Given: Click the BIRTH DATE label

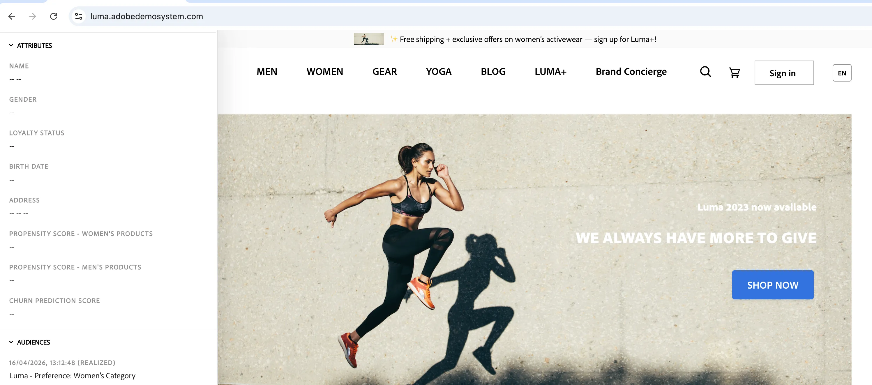Looking at the screenshot, I should point(29,167).
